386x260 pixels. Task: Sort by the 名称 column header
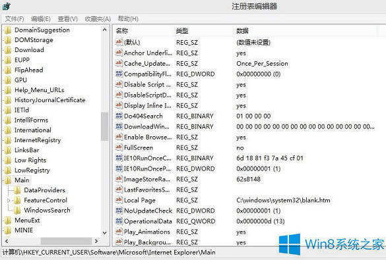tap(122, 31)
